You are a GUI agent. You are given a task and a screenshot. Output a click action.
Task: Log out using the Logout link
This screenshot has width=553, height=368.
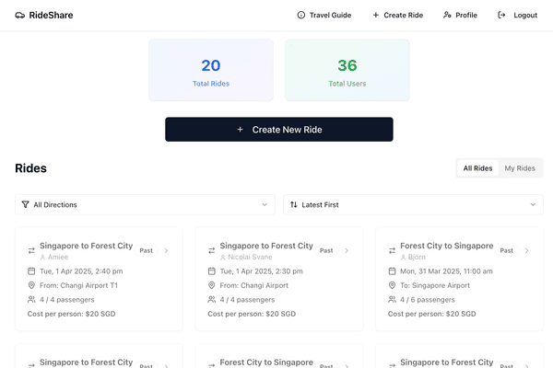(517, 15)
